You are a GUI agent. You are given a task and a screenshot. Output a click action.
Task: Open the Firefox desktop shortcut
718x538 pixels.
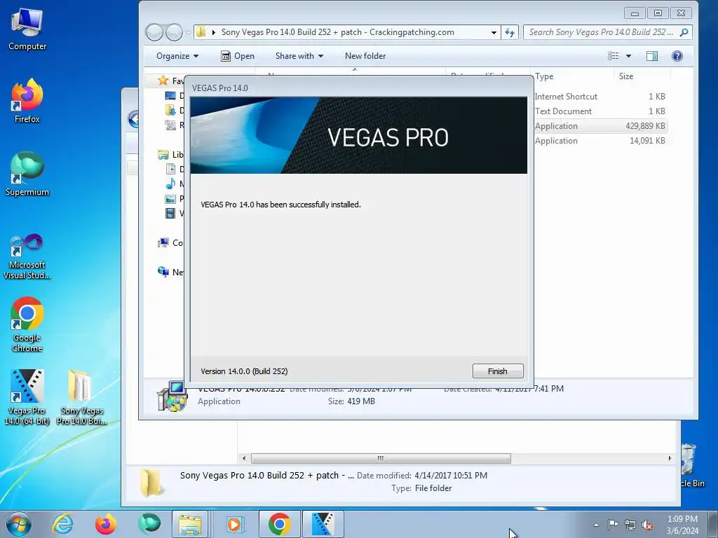point(27,101)
